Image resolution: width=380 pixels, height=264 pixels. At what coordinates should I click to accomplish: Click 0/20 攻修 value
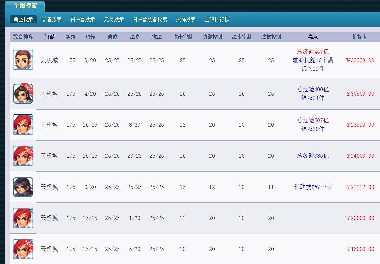point(90,187)
